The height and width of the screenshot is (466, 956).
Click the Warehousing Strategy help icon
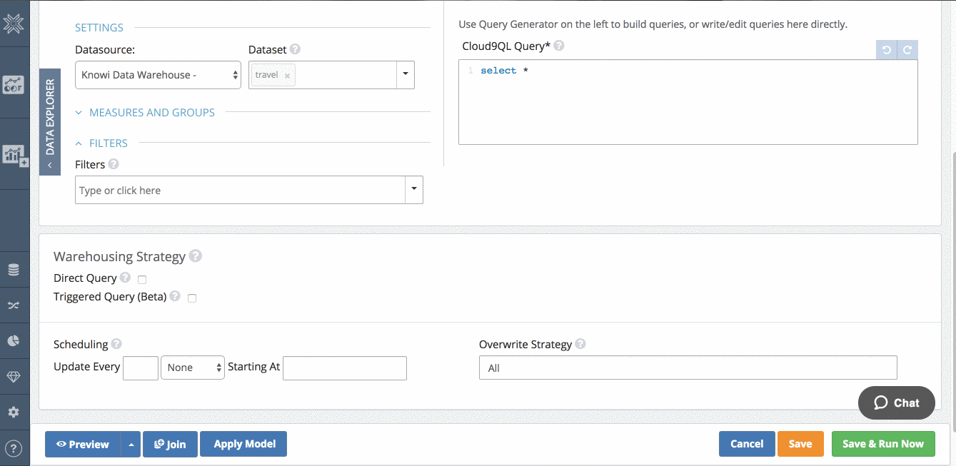point(196,256)
